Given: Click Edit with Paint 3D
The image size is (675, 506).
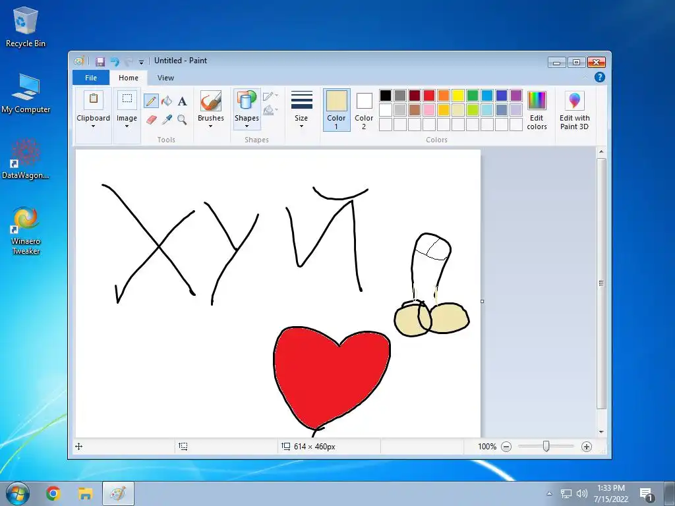Looking at the screenshot, I should pos(575,110).
